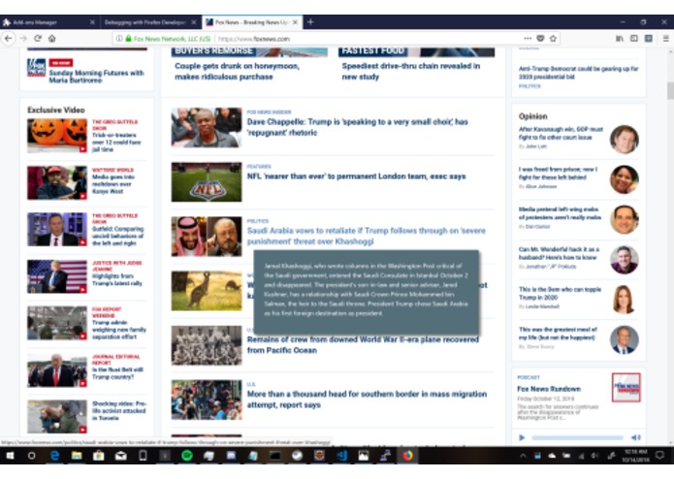Viewport: 674px width, 479px height.
Task: Open the system volume speaker icon
Action: coord(594,456)
